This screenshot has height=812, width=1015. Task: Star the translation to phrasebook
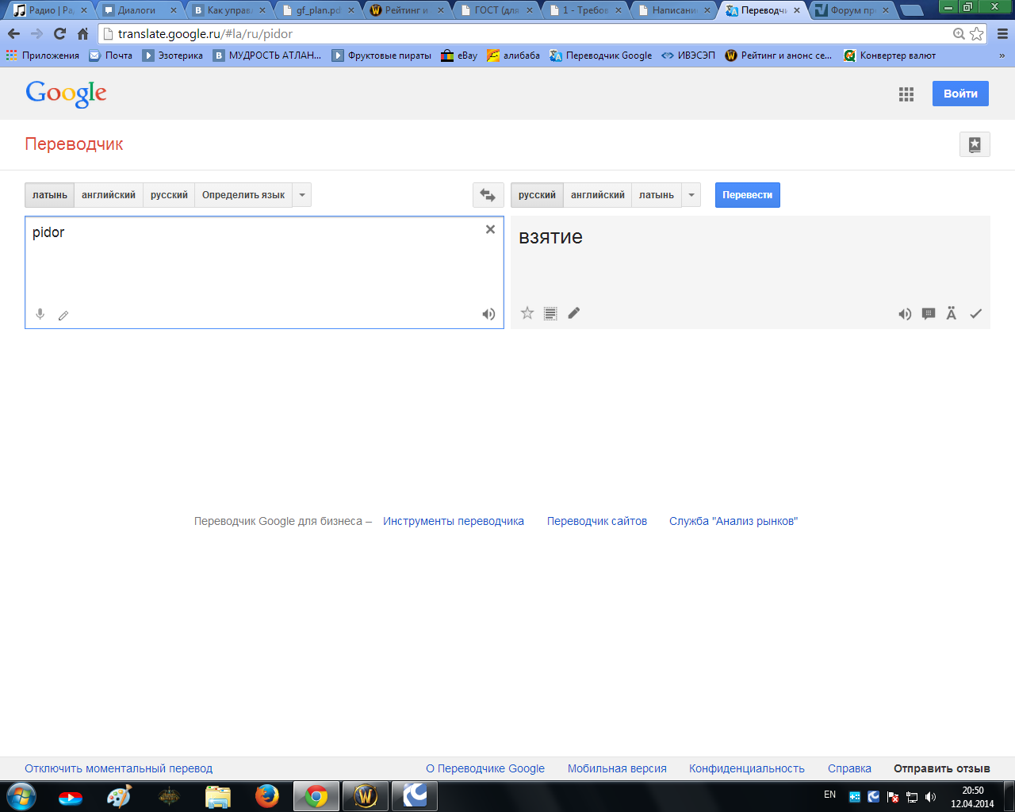pyautogui.click(x=527, y=313)
